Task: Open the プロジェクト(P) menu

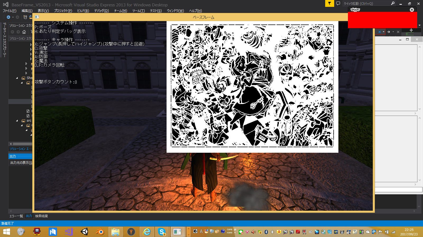Action: pyautogui.click(x=63, y=11)
